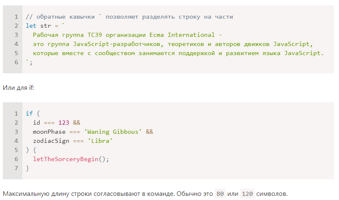Click the 'Waning Gibbous' string literal
339x200 pixels.
coord(113,132)
